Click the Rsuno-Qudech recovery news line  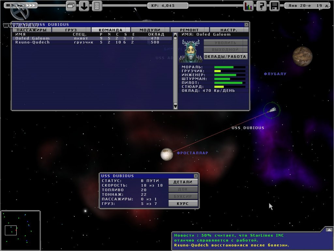click(x=232, y=245)
